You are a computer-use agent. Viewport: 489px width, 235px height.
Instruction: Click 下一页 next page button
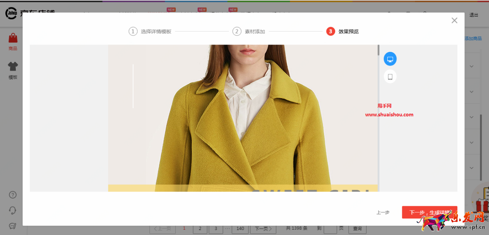click(263, 228)
